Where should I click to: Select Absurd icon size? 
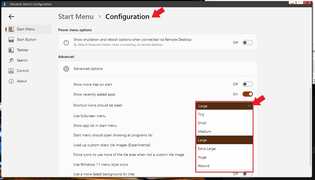pyautogui.click(x=224, y=166)
